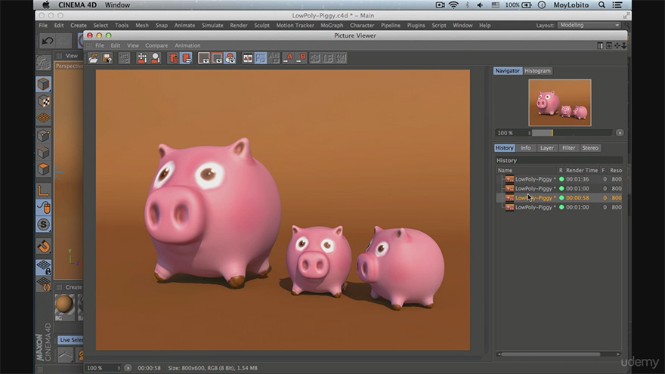Select the Texture mode checkered cube icon

44,101
